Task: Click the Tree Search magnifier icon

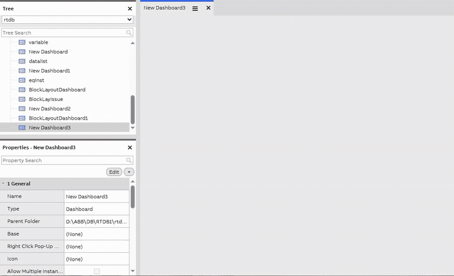Action: pyautogui.click(x=129, y=33)
